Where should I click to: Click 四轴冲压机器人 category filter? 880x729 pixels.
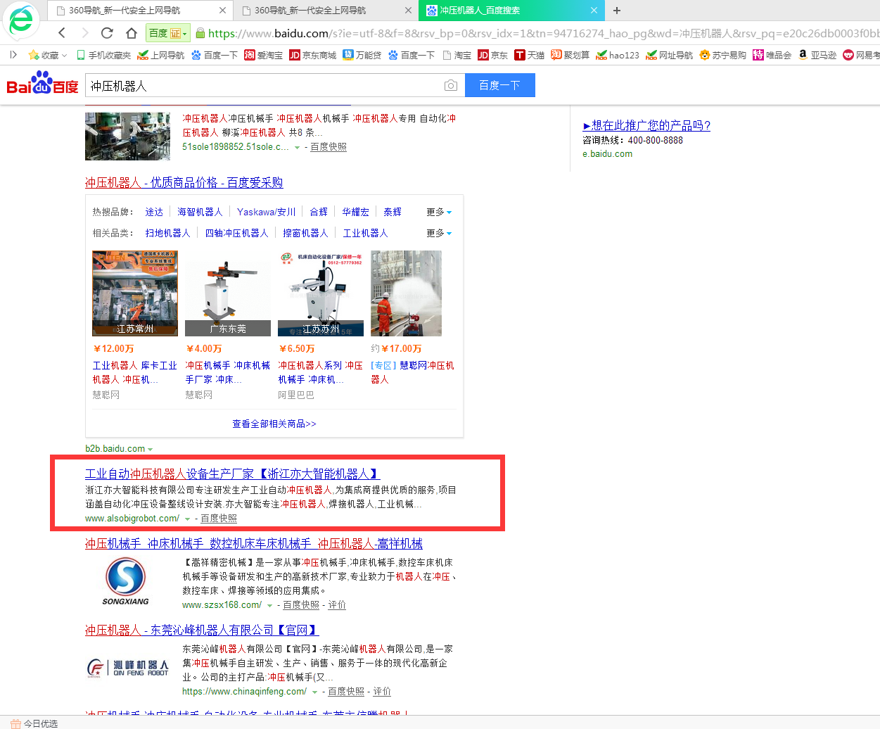237,233
